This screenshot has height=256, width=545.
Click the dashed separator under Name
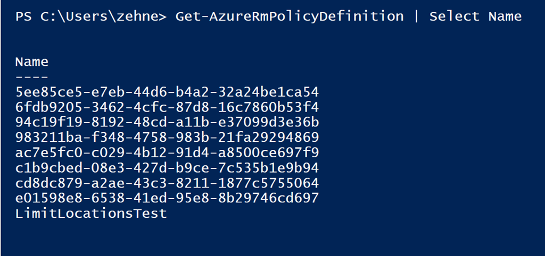click(32, 76)
